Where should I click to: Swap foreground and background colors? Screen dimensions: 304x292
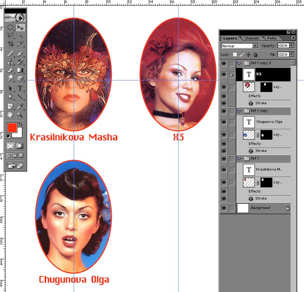[x=20, y=124]
